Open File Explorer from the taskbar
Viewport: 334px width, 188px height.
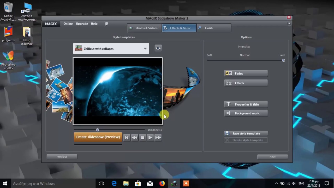click(x=126, y=183)
